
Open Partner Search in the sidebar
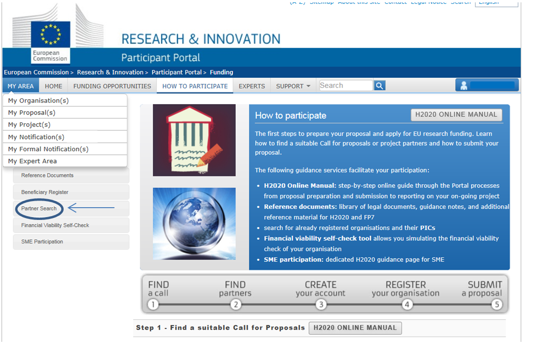click(71, 209)
